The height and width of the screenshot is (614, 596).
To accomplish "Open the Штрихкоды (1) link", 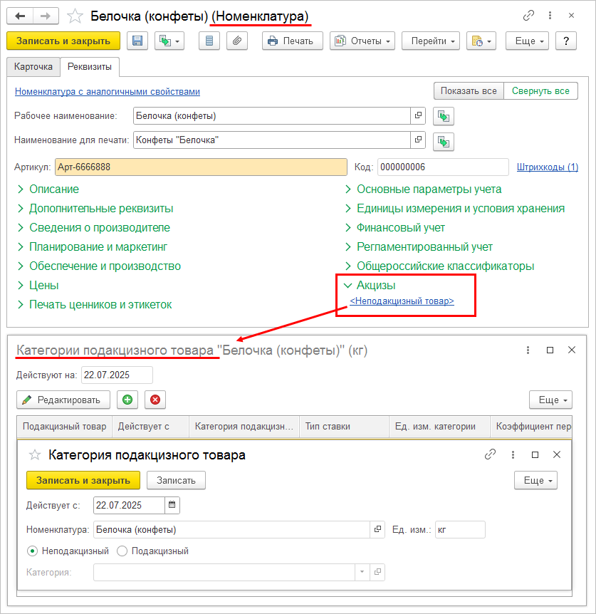I will tap(548, 167).
